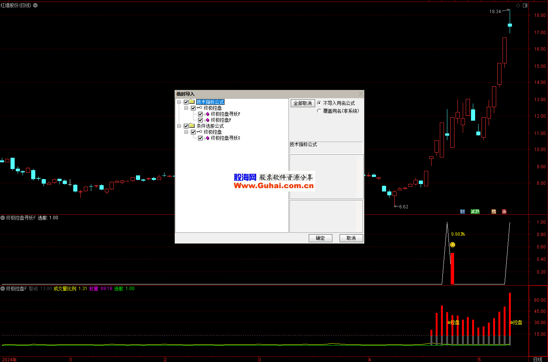548x362 pixels.
Task: Close the 临时导入 dialog with X
Action: pos(361,94)
